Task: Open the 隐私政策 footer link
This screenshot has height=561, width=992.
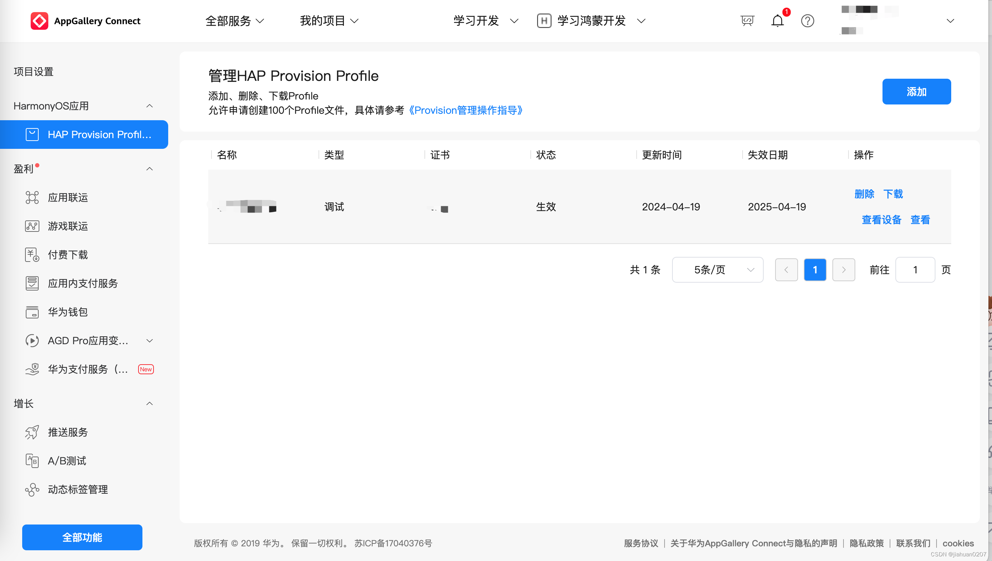Action: [x=867, y=543]
